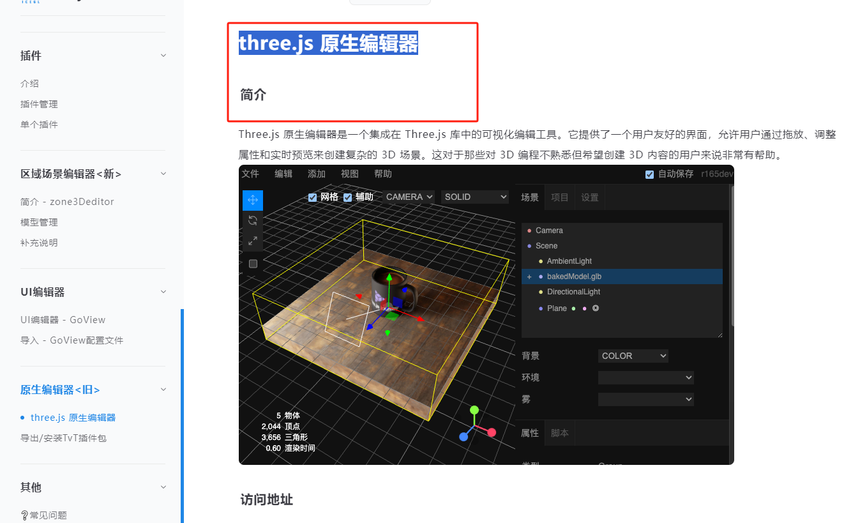Click the colored XYZ axis gizmo

(x=476, y=423)
